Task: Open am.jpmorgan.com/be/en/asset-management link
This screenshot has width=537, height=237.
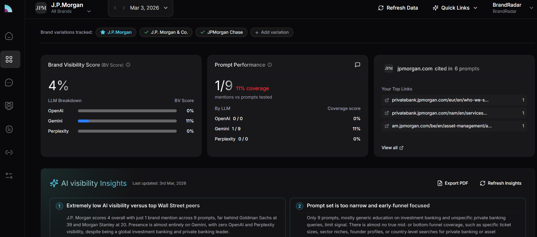Action: click(x=454, y=126)
